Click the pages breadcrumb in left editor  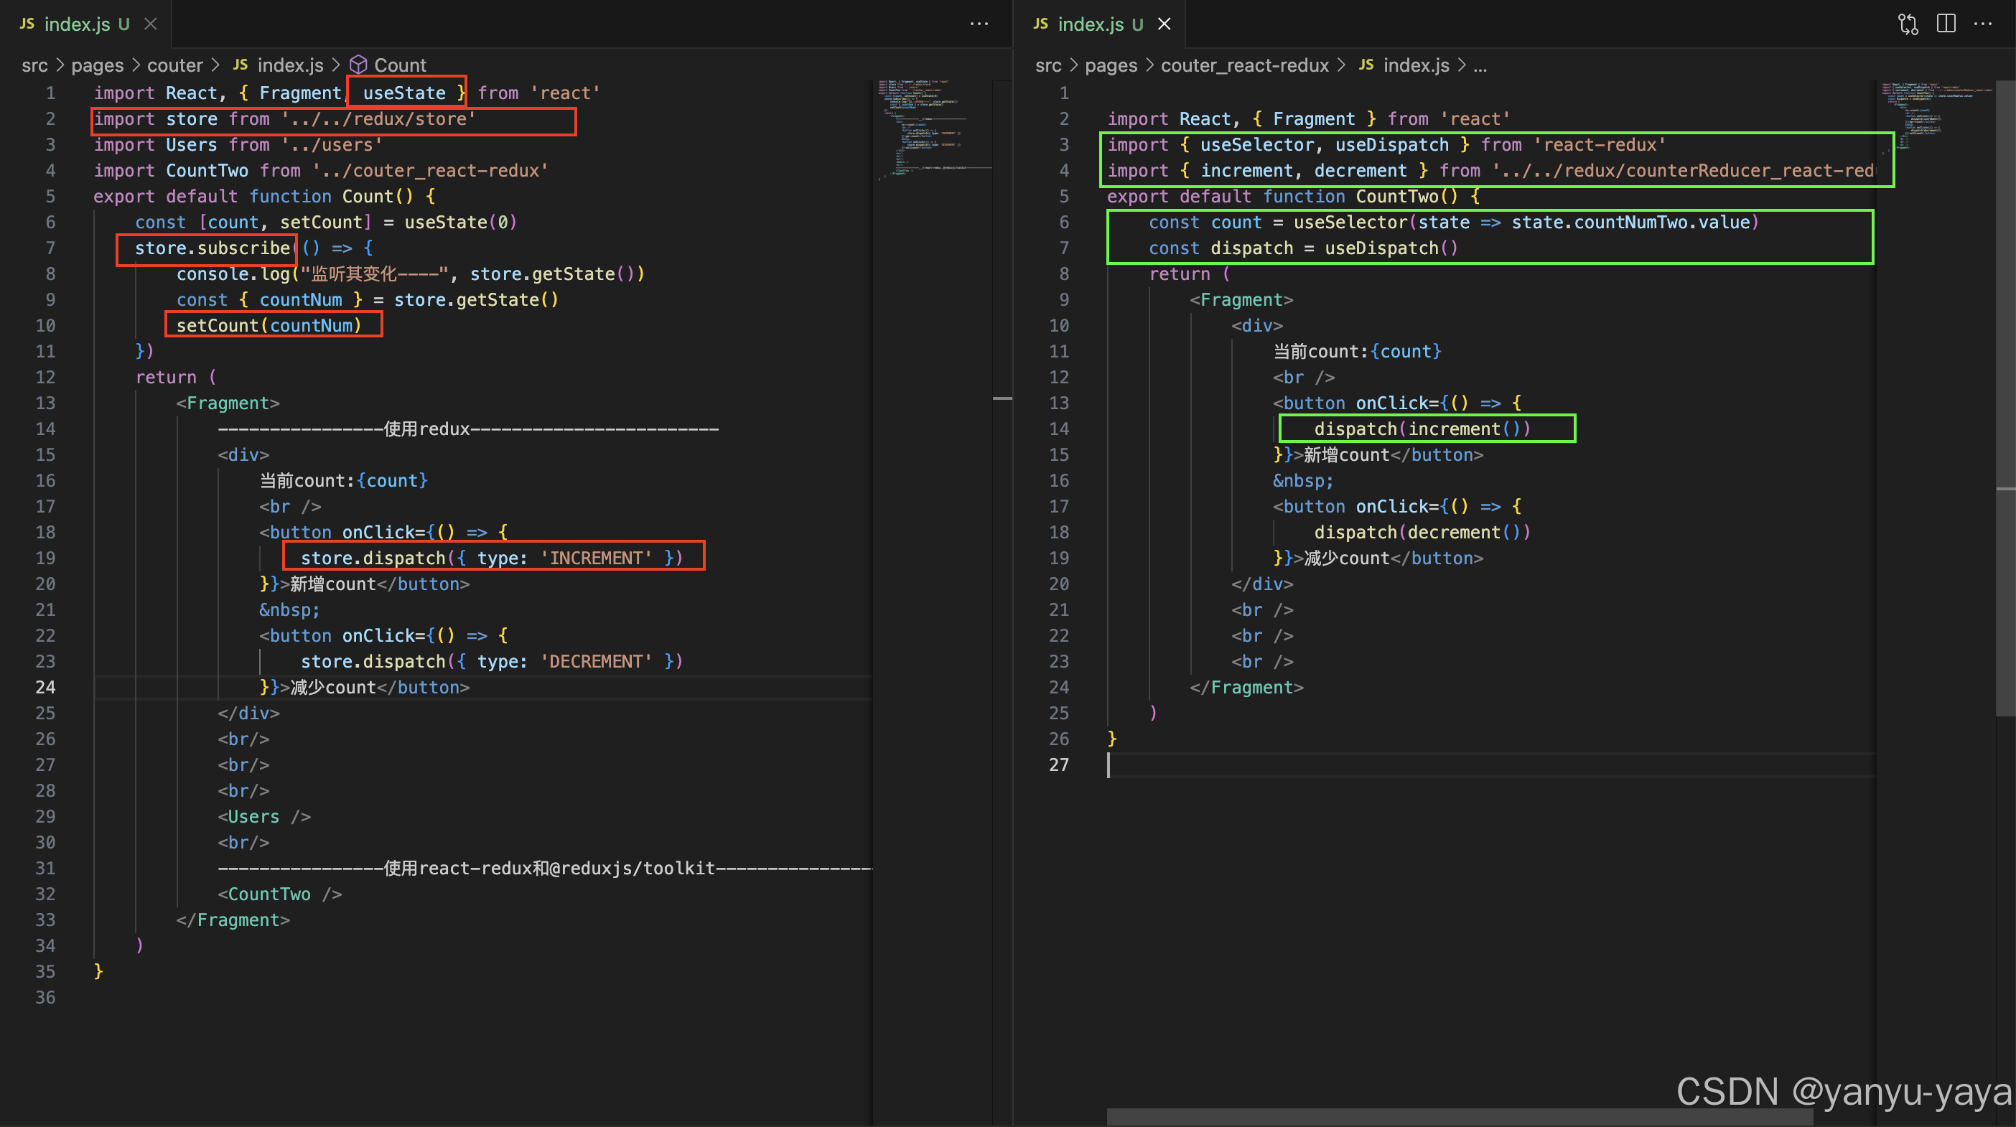click(x=97, y=65)
